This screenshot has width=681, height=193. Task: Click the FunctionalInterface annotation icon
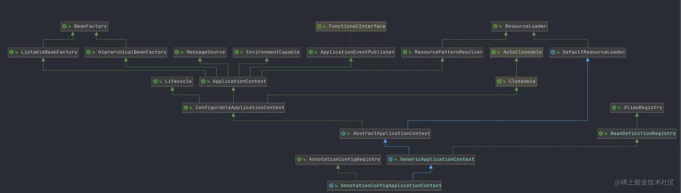(319, 26)
